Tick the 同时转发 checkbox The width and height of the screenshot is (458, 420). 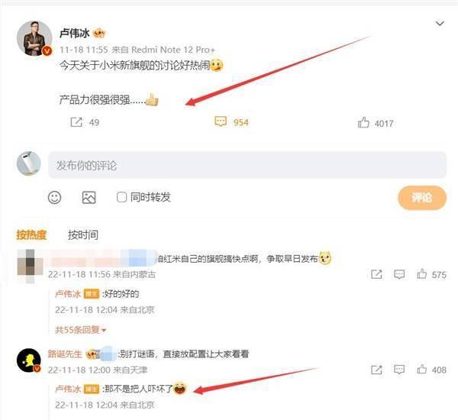coord(121,197)
